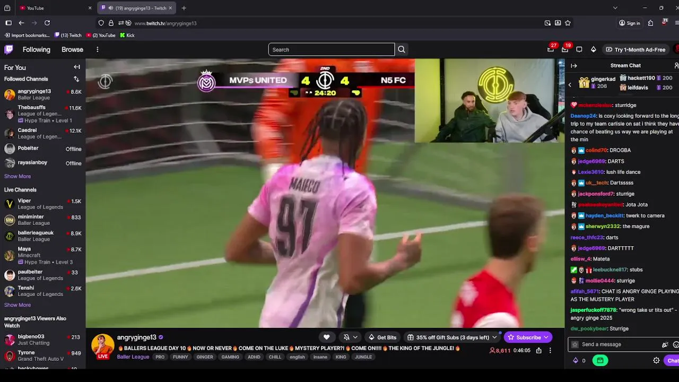Reload the current page
The height and width of the screenshot is (382, 679).
pos(47,23)
